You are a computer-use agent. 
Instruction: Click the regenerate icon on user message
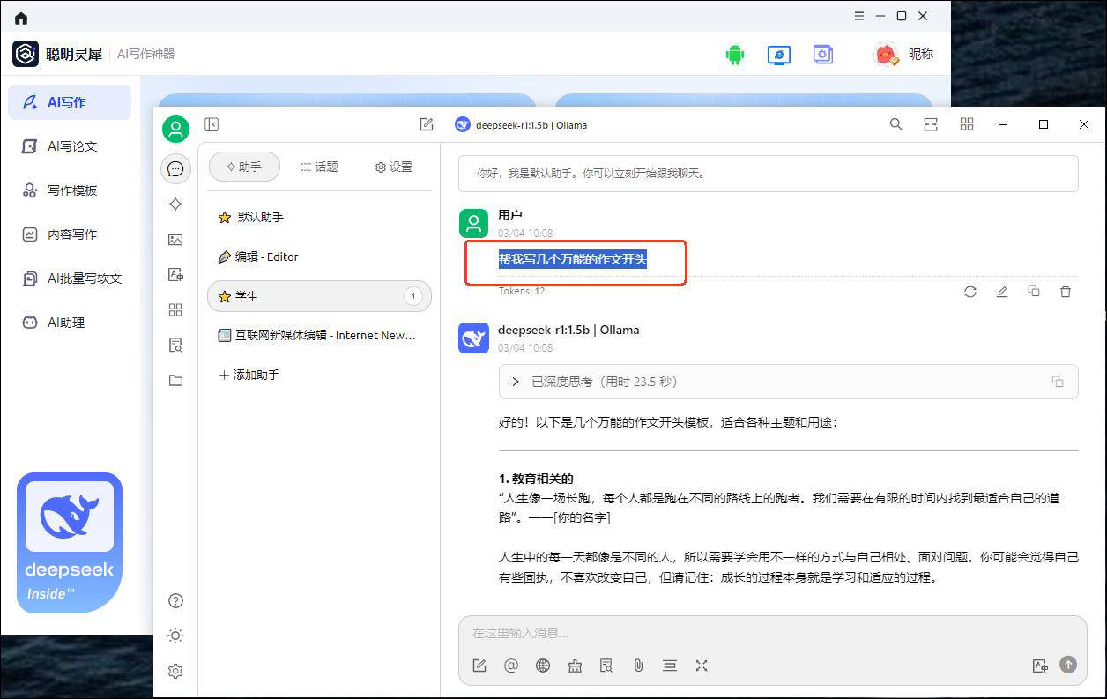point(970,292)
